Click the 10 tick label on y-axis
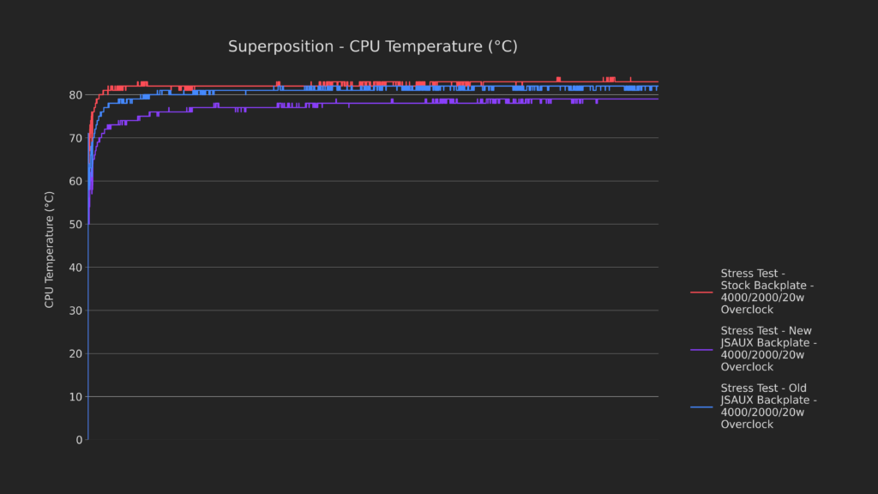The width and height of the screenshot is (878, 494). click(x=76, y=397)
